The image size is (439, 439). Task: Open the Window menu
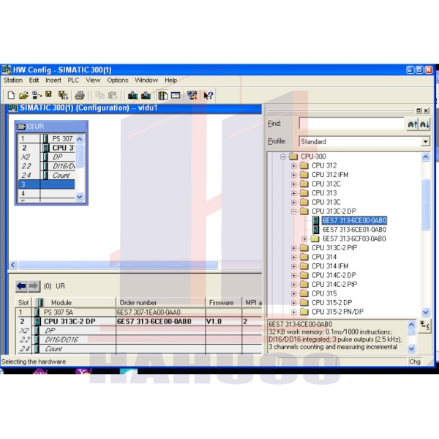146,80
